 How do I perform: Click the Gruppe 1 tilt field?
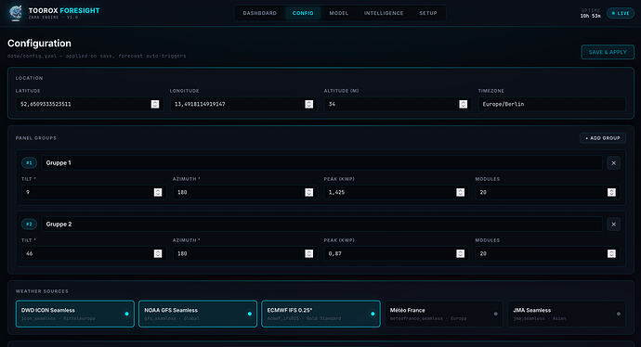(x=93, y=192)
